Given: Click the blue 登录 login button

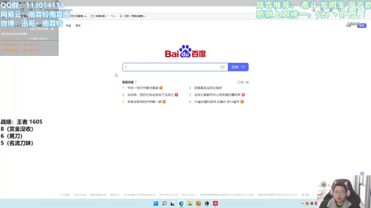Looking at the screenshot, I should 362,25.
